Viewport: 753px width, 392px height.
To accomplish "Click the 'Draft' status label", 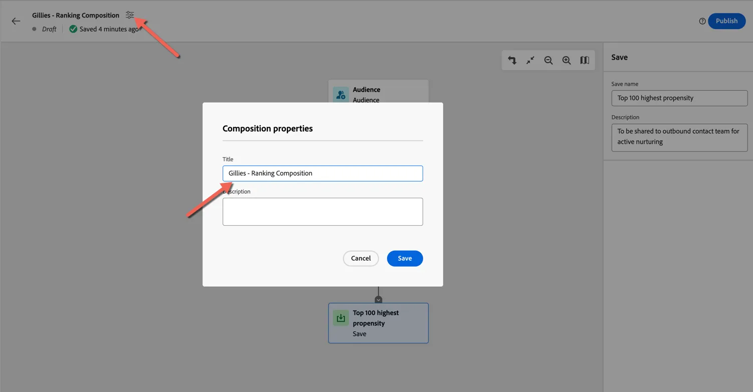I will pyautogui.click(x=49, y=29).
